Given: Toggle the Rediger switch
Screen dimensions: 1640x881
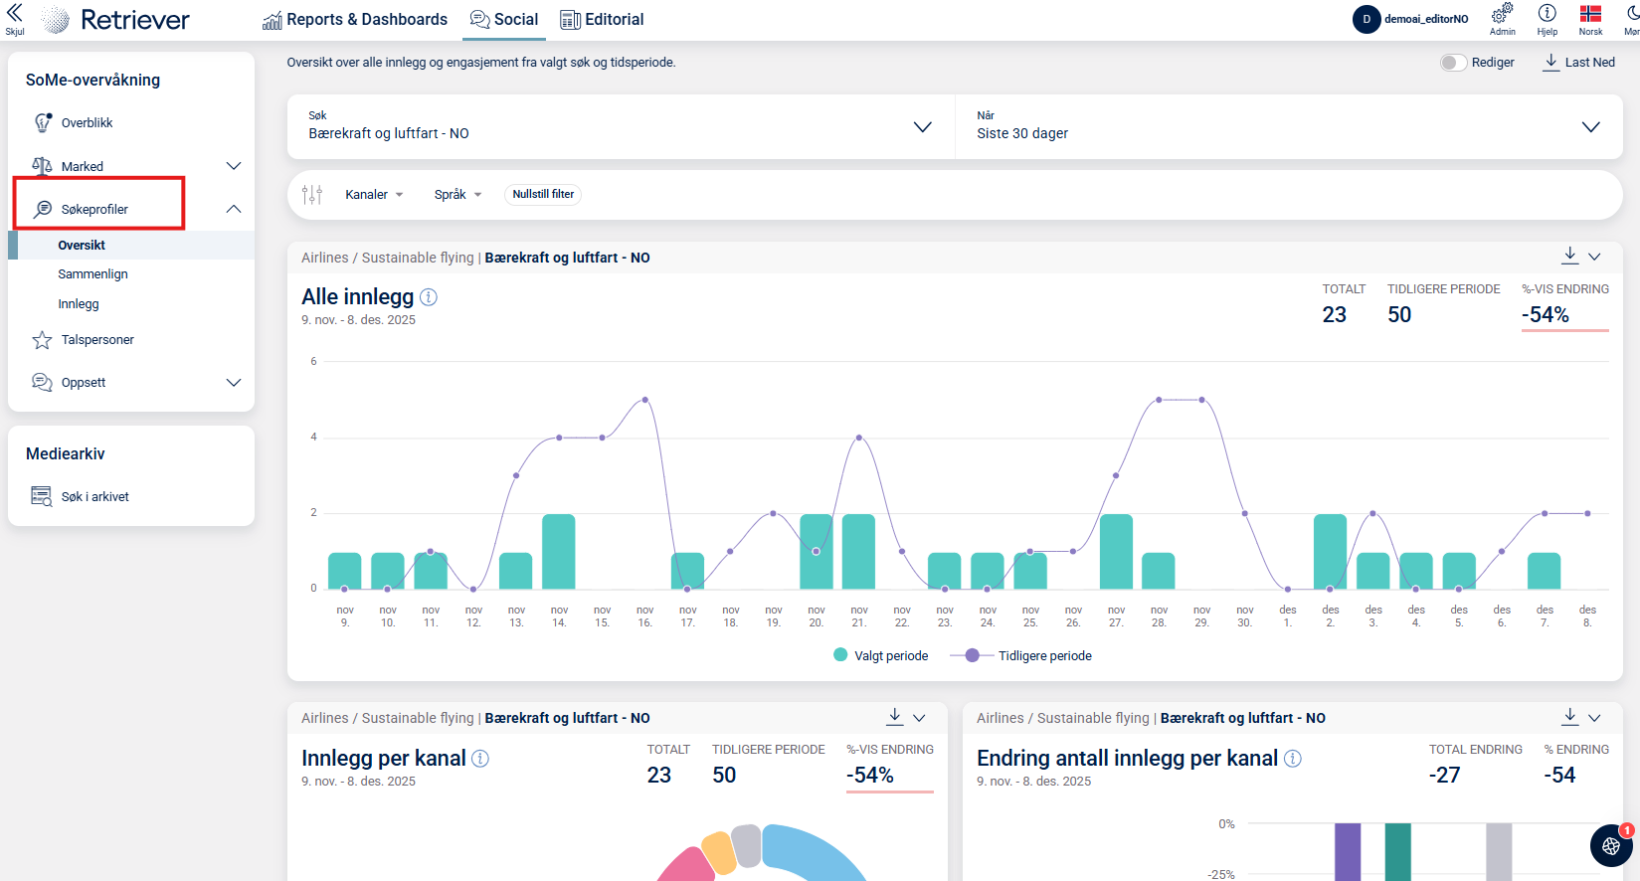Looking at the screenshot, I should (1453, 63).
